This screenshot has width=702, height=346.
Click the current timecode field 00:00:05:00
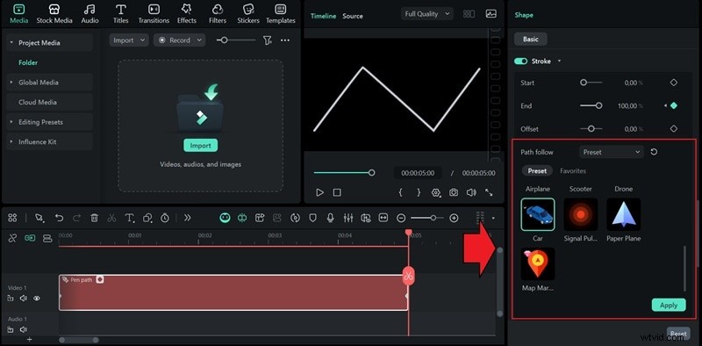pos(418,173)
